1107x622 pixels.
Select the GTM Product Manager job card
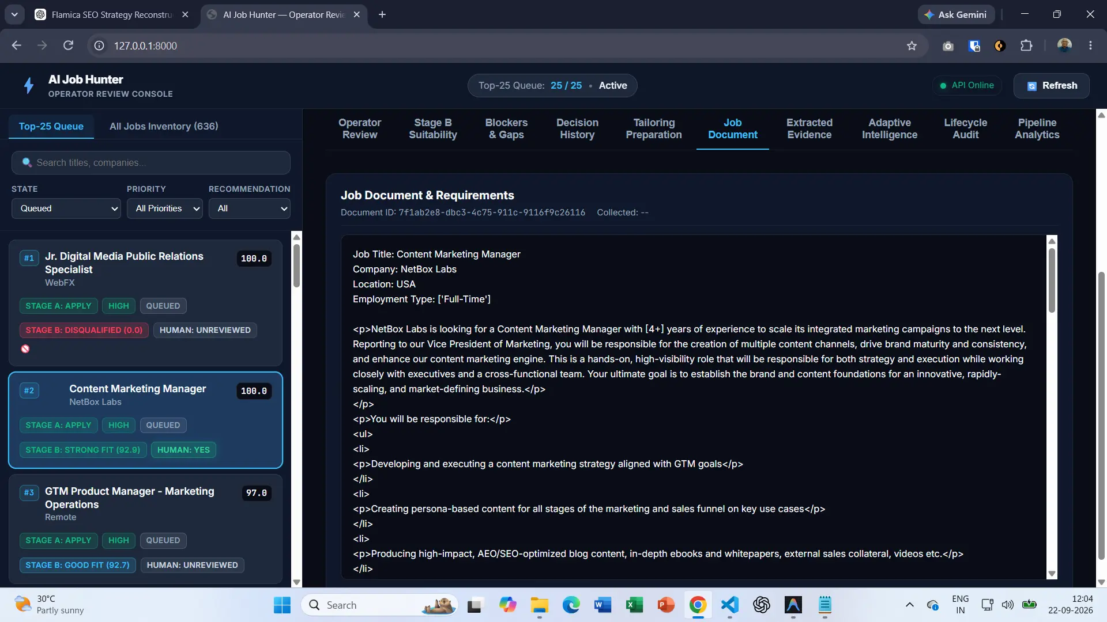pyautogui.click(x=145, y=529)
